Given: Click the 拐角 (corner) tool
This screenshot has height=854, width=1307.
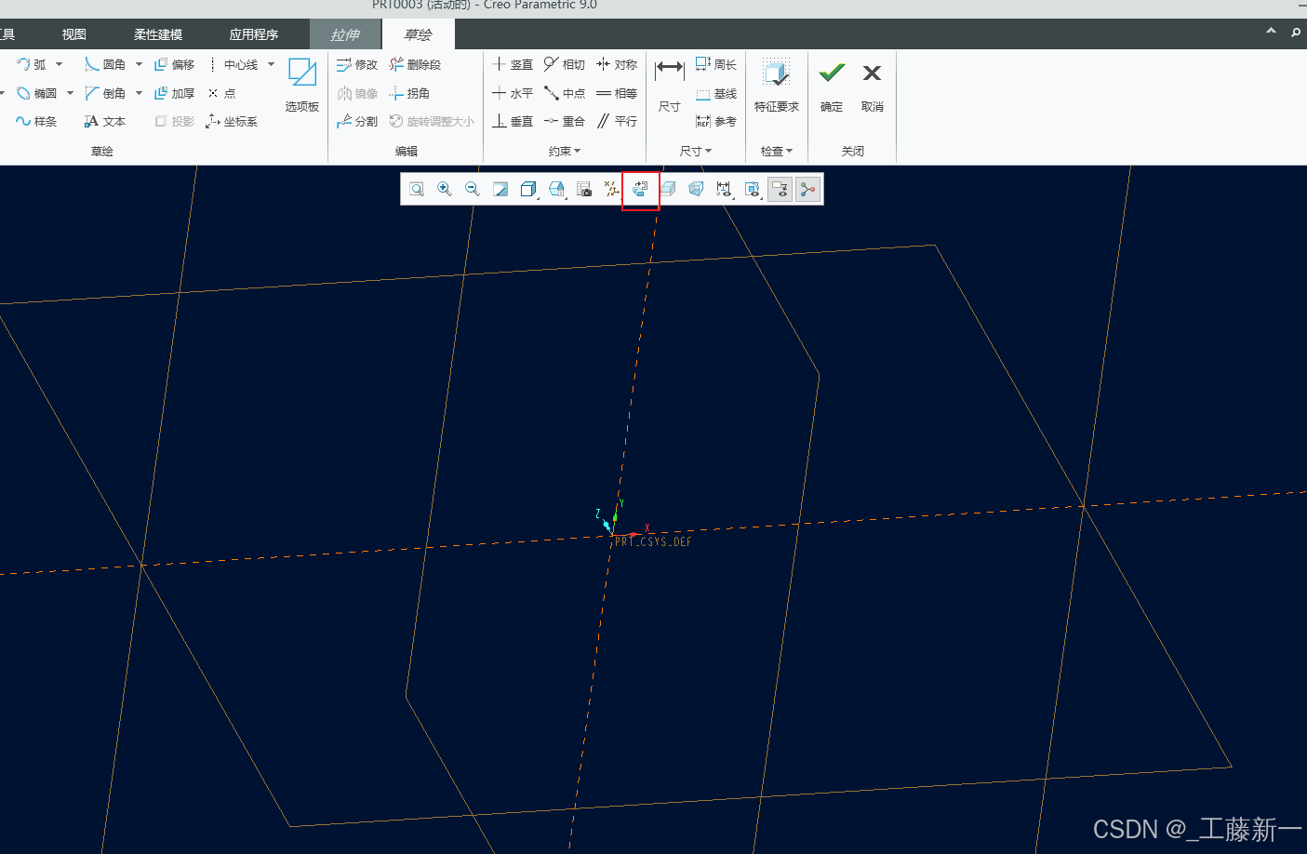Looking at the screenshot, I should [409, 93].
